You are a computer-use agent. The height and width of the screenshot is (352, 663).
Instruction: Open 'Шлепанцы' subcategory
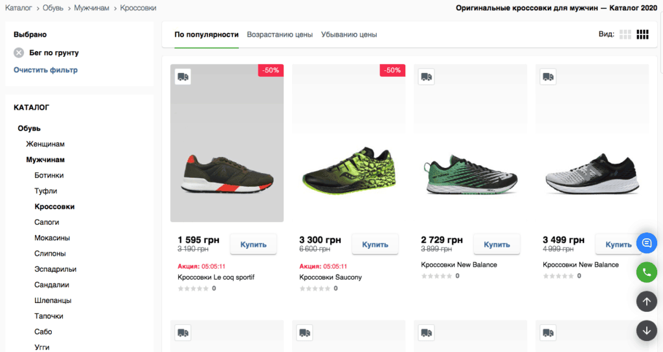[x=53, y=300]
